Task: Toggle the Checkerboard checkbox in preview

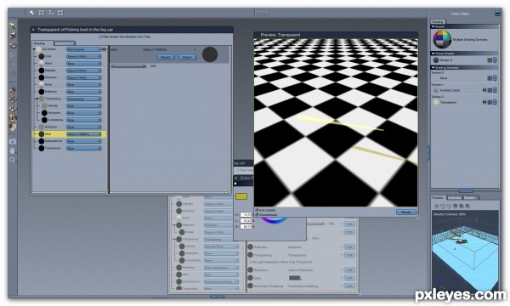Action: (257, 214)
